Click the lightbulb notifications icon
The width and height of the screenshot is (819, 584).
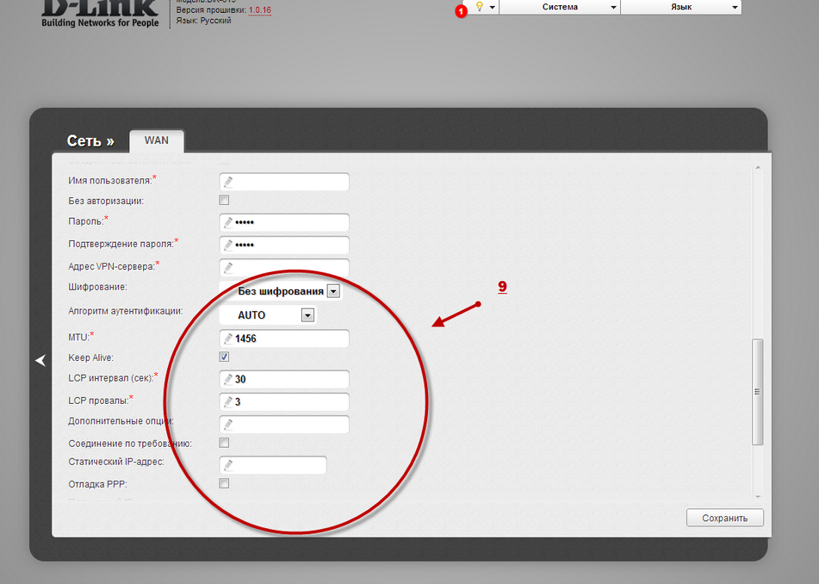480,7
